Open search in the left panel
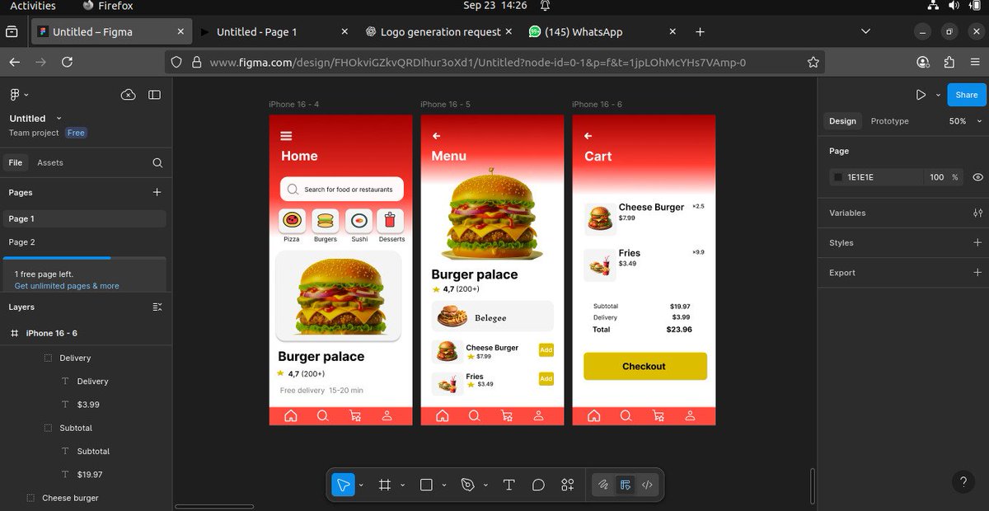 pyautogui.click(x=157, y=163)
